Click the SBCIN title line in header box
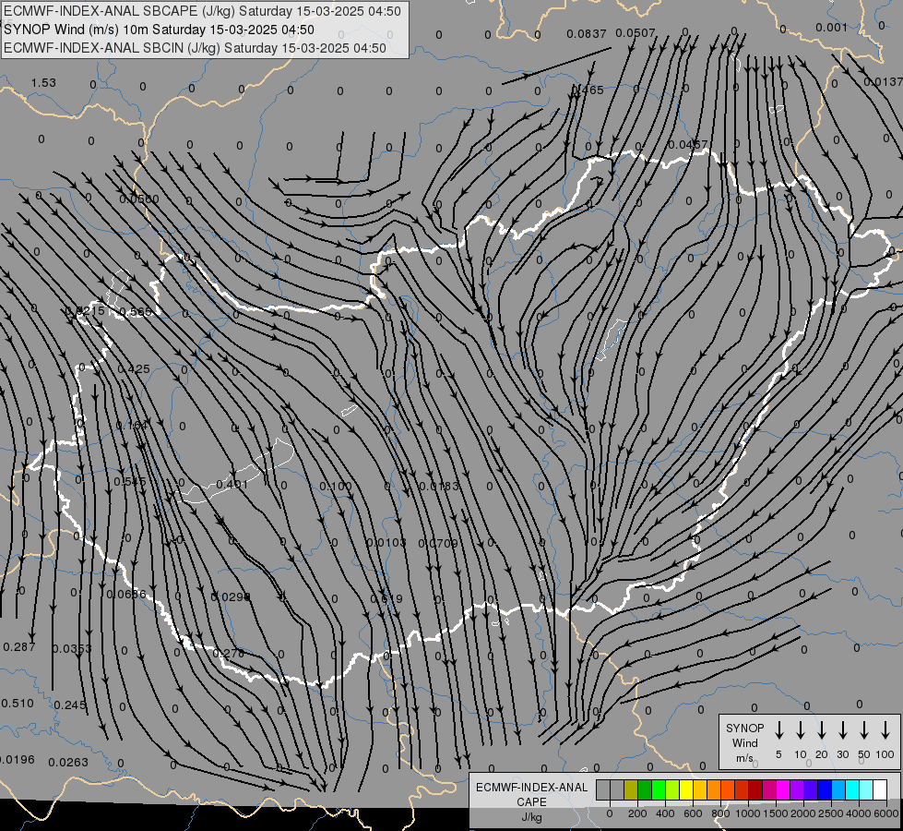This screenshot has width=903, height=831. [x=195, y=48]
